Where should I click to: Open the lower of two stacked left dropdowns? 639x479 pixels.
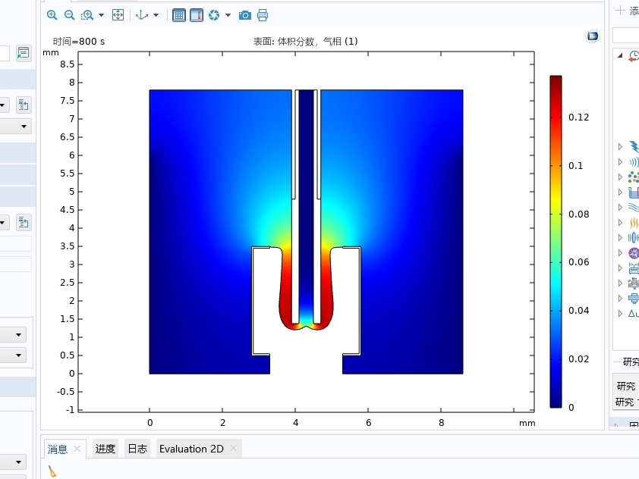point(14,355)
